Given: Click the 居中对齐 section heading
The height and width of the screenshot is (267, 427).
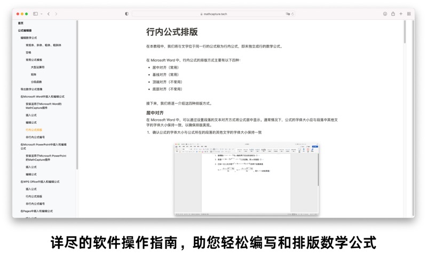Looking at the screenshot, I should coord(155,113).
